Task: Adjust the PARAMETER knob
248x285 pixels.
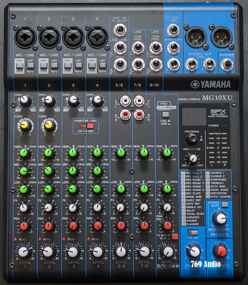Action: pos(192,158)
